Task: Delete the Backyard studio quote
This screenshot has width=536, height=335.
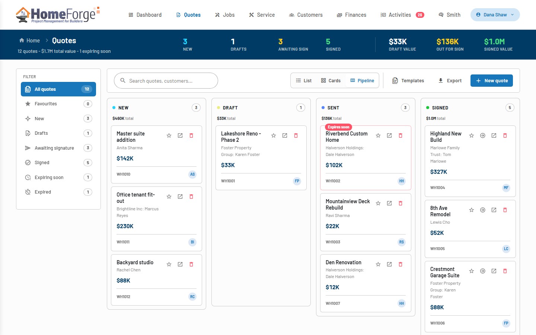Action: coord(191,264)
